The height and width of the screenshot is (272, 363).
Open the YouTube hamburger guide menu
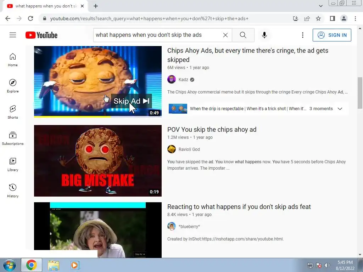coord(13,35)
